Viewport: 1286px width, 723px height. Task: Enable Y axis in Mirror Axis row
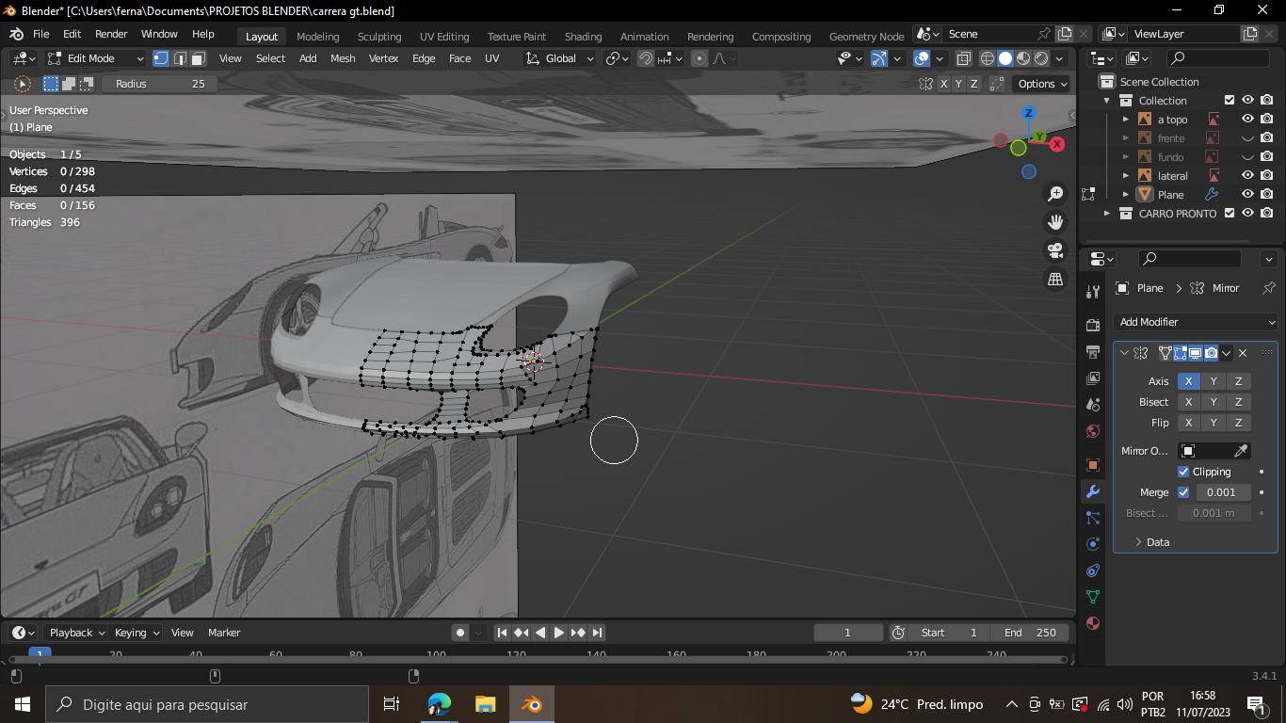(1214, 381)
